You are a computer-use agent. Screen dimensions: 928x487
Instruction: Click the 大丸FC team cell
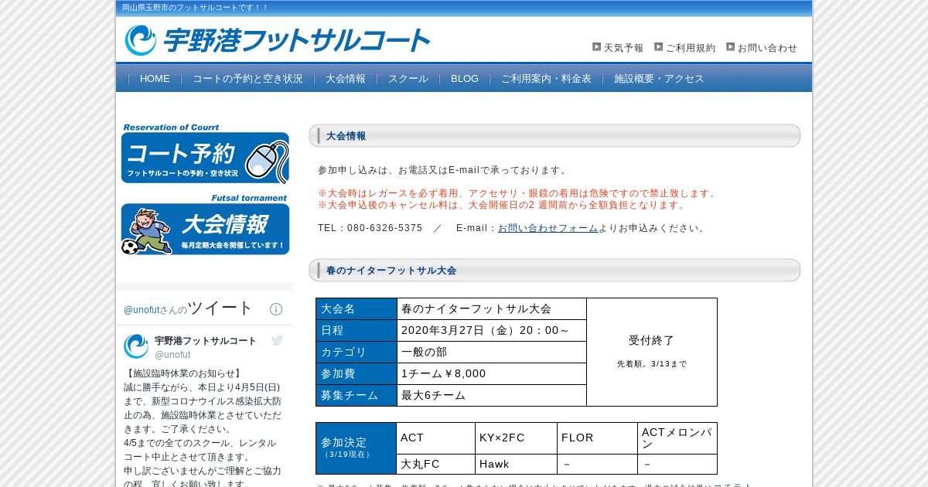tap(435, 464)
